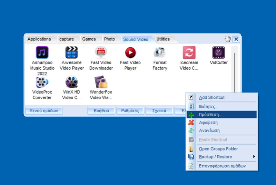Switch to the Utilities tab

pos(163,39)
